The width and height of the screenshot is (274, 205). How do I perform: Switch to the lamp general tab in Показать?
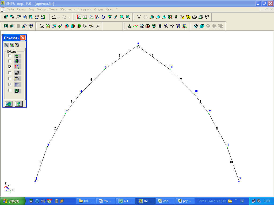point(17,45)
